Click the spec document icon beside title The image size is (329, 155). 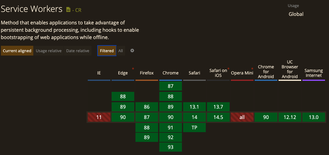tap(68, 10)
